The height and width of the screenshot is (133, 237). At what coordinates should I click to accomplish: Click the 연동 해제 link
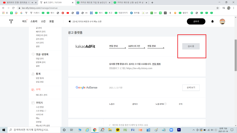click(156, 64)
